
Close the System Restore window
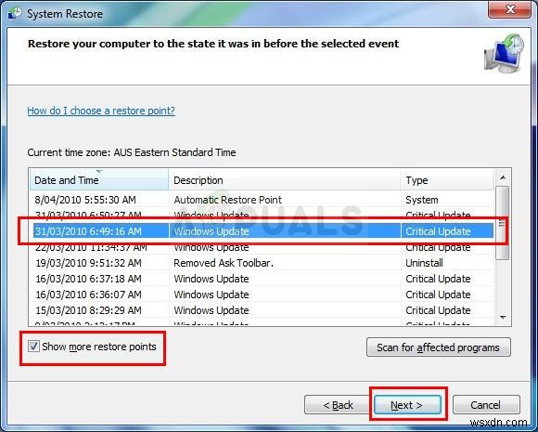coord(509,9)
